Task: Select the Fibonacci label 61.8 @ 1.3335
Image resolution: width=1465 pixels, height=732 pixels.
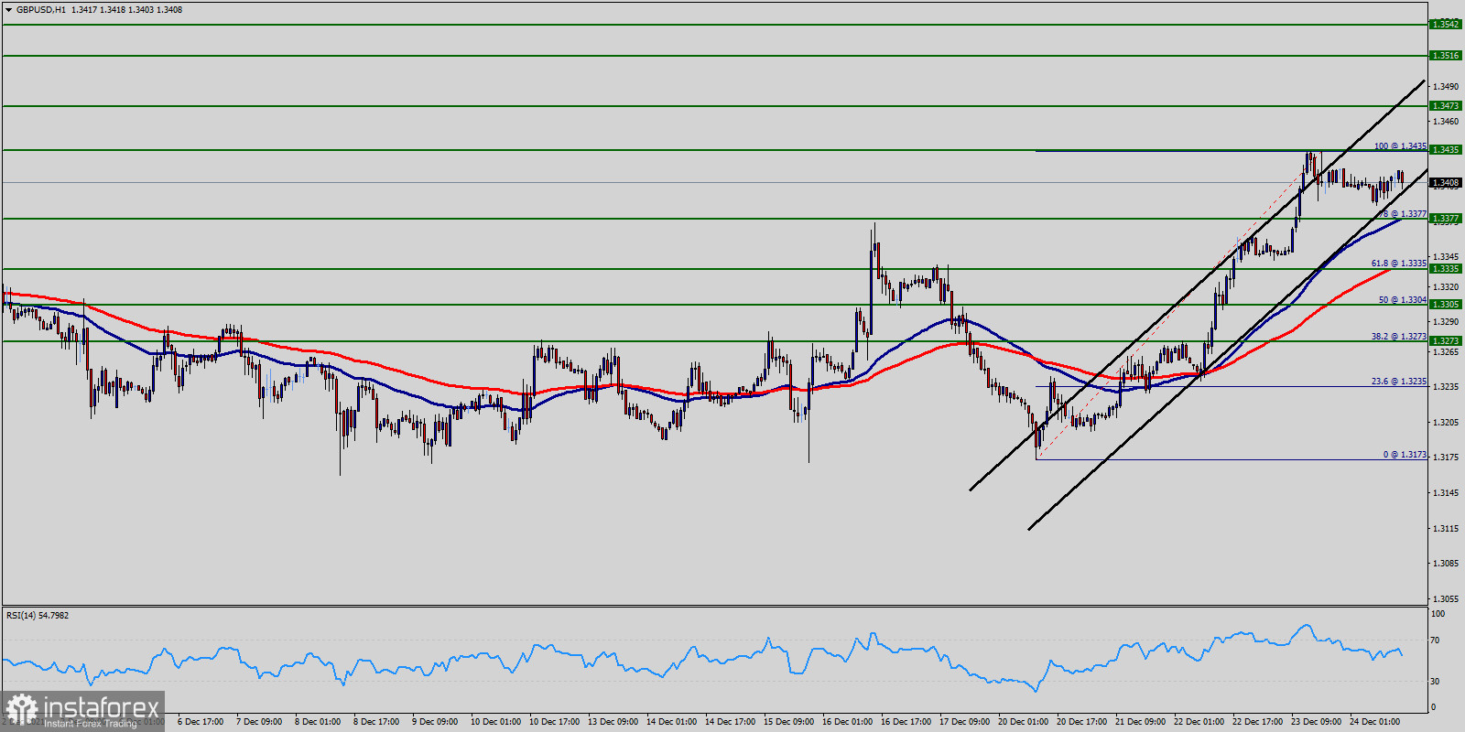Action: [x=1398, y=264]
